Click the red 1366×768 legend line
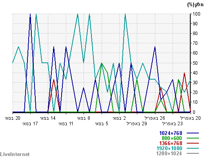The width and height of the screenshot is (204, 158). coord(193,143)
